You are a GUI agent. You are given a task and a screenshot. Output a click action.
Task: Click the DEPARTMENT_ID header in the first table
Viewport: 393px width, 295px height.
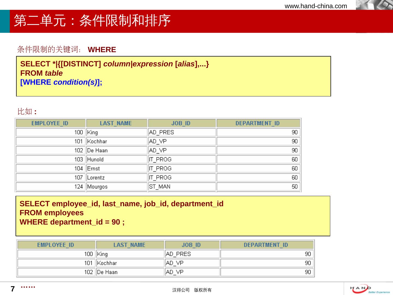[x=258, y=123]
